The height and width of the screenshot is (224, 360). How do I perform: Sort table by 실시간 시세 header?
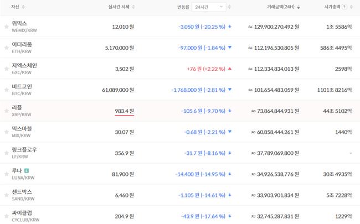tap(137, 7)
